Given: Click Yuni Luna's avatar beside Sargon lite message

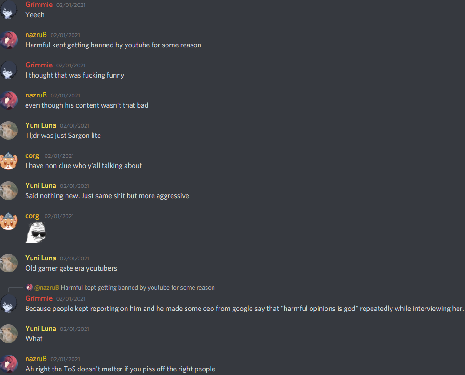Looking at the screenshot, I should click(8, 130).
